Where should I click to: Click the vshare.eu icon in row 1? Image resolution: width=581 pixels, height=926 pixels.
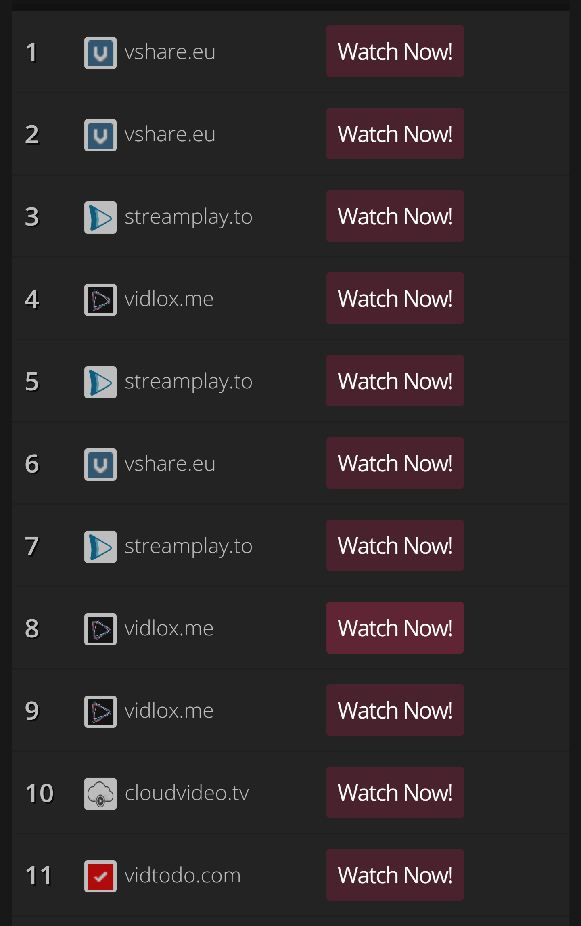[100, 53]
